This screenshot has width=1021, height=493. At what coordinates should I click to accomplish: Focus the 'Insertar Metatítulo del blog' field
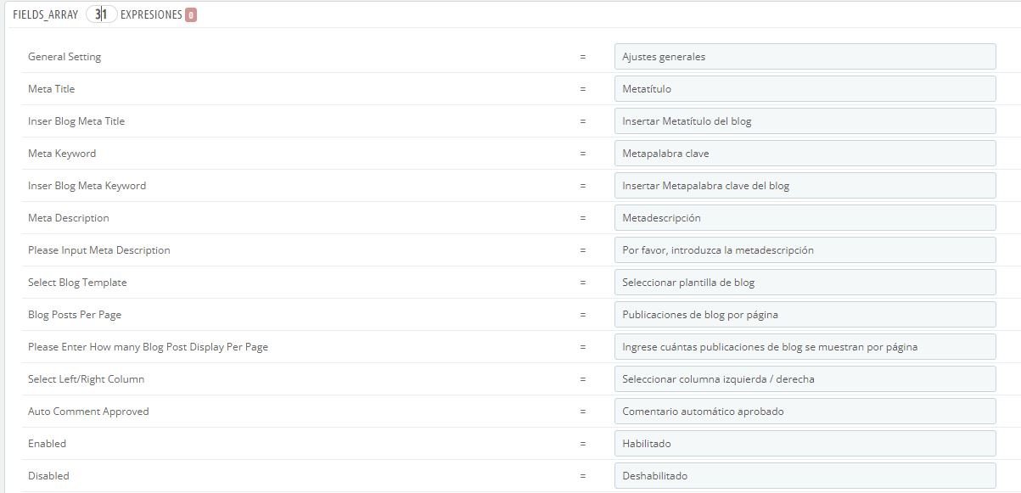point(804,121)
